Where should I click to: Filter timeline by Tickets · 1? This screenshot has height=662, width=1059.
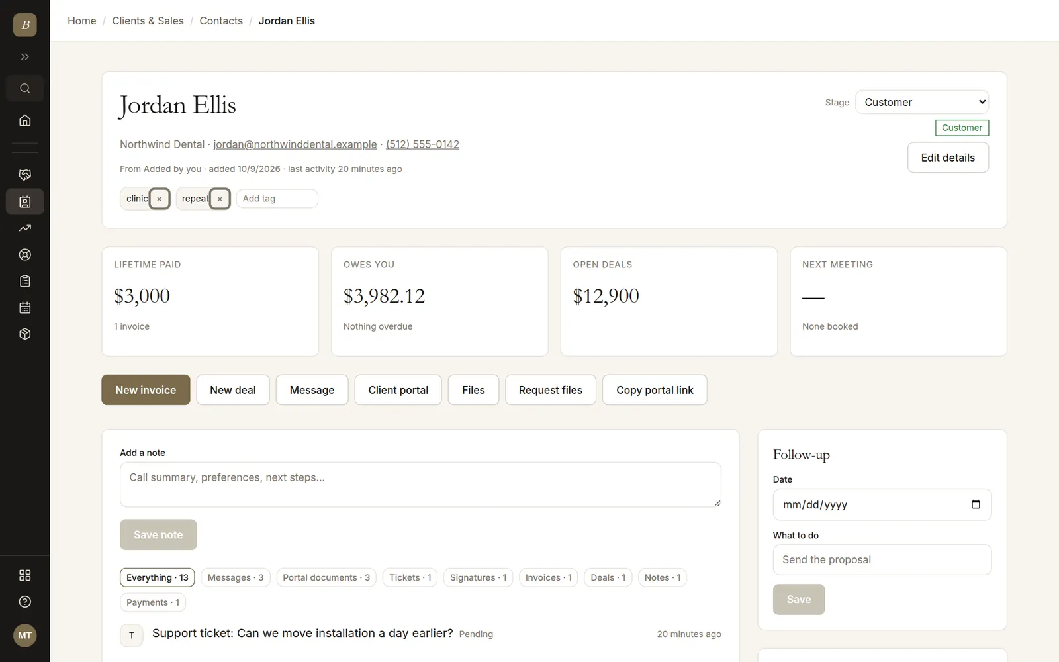410,577
